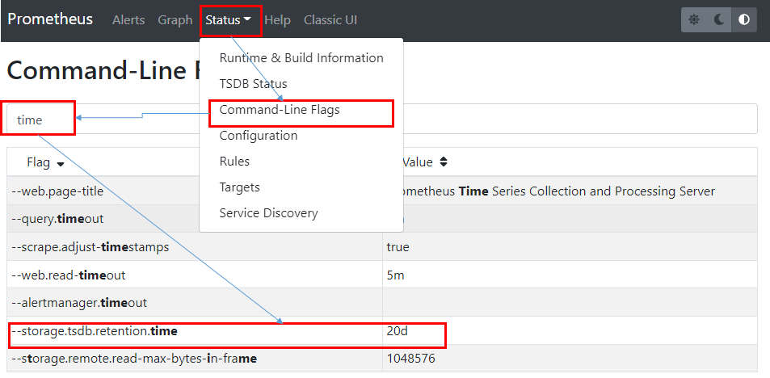This screenshot has width=770, height=378.
Task: Click the retention value '20d'
Action: [398, 331]
